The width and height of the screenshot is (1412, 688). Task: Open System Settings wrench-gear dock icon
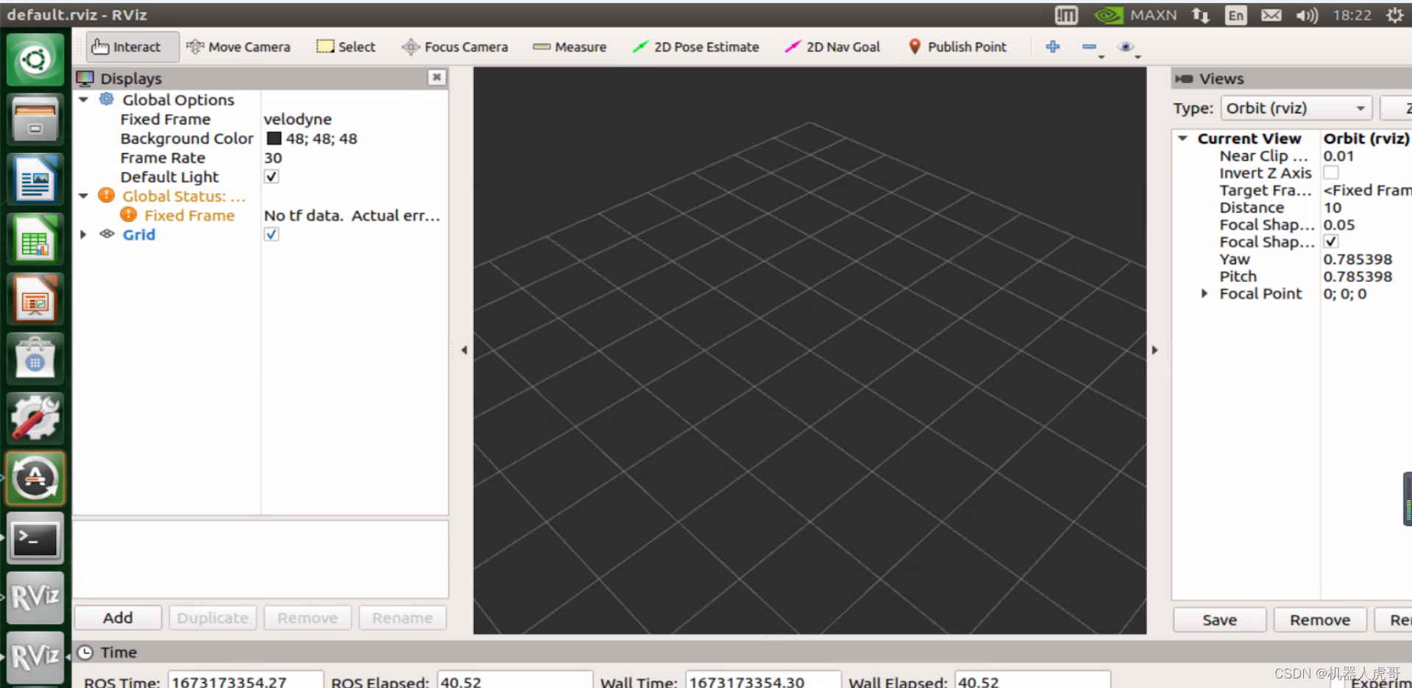point(35,418)
